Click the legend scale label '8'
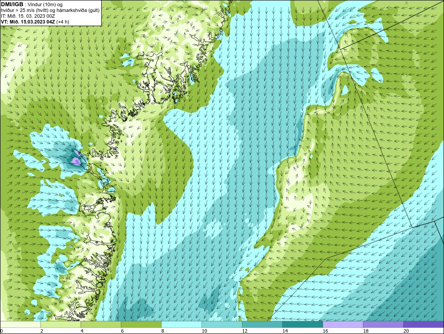444x334 pixels. tap(163, 331)
